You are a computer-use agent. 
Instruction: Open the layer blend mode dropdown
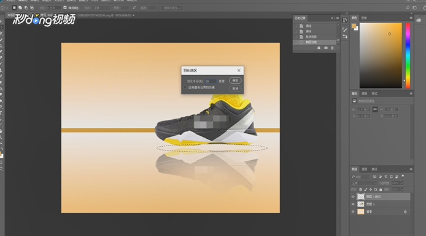point(363,183)
